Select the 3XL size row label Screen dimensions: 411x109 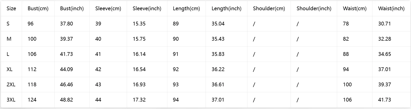tap(11, 100)
